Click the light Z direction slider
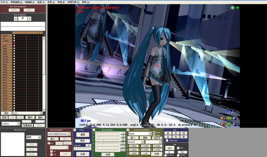This screenshot has width=267, height=157. click(108, 150)
